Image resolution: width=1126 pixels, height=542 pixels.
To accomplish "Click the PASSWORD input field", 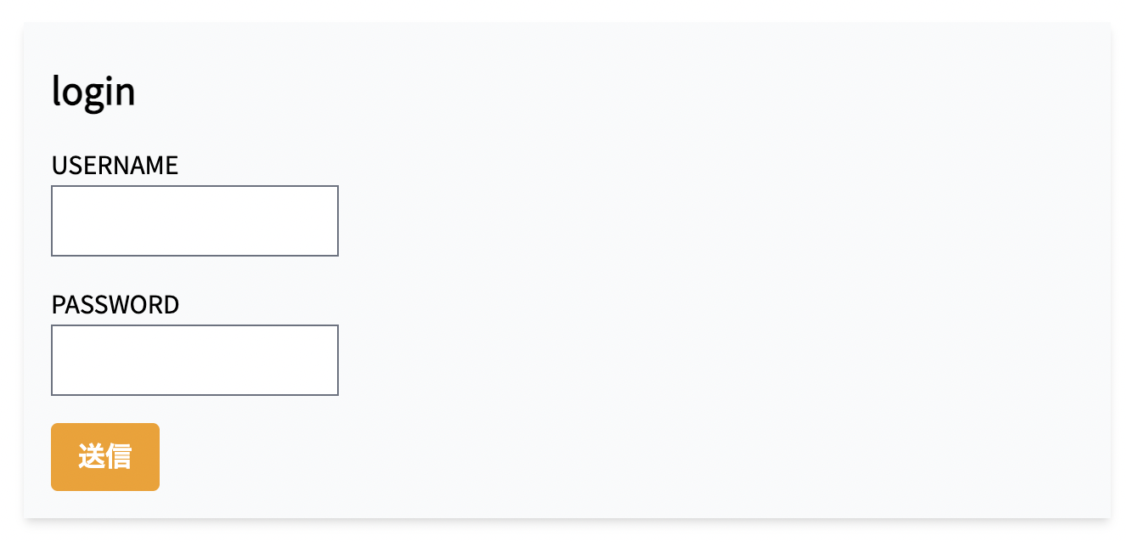I will click(x=194, y=360).
